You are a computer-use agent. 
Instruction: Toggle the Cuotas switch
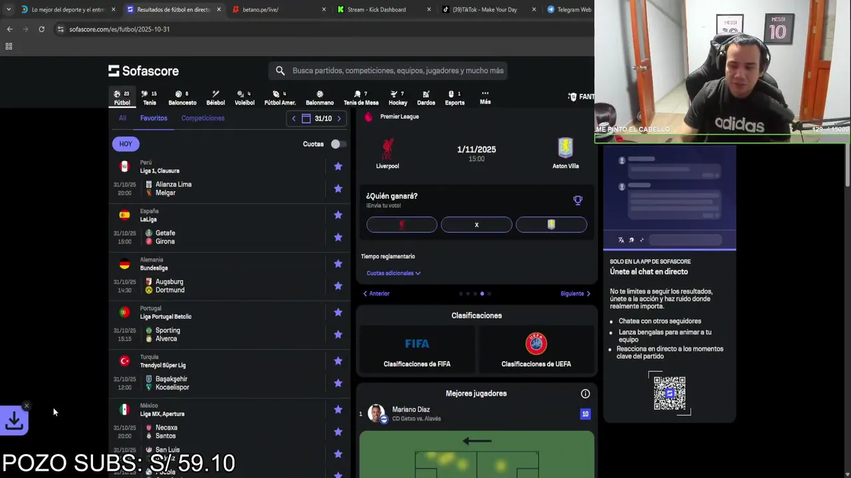point(338,144)
